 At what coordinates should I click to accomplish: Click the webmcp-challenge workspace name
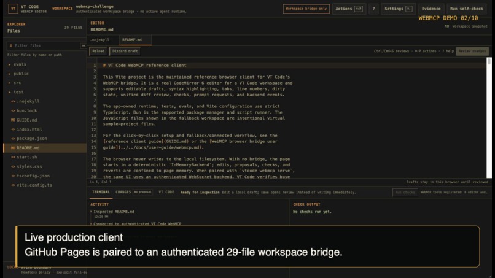(95, 6)
